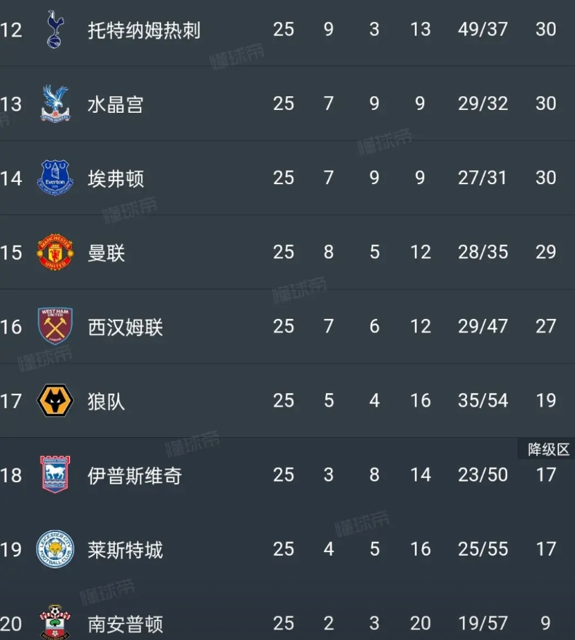Select team name 狼队
575x640 pixels.
[x=106, y=401]
